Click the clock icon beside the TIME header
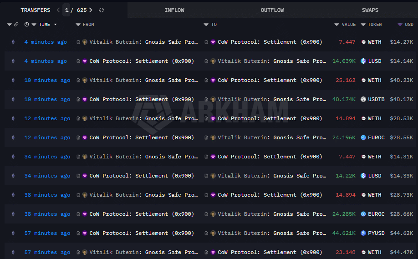 click(26, 25)
